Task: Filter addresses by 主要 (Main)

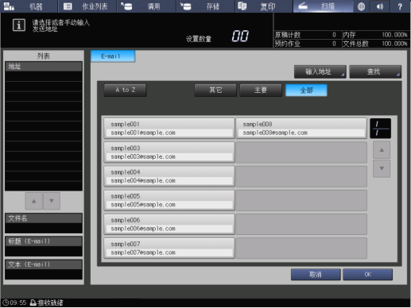Action: 261,90
